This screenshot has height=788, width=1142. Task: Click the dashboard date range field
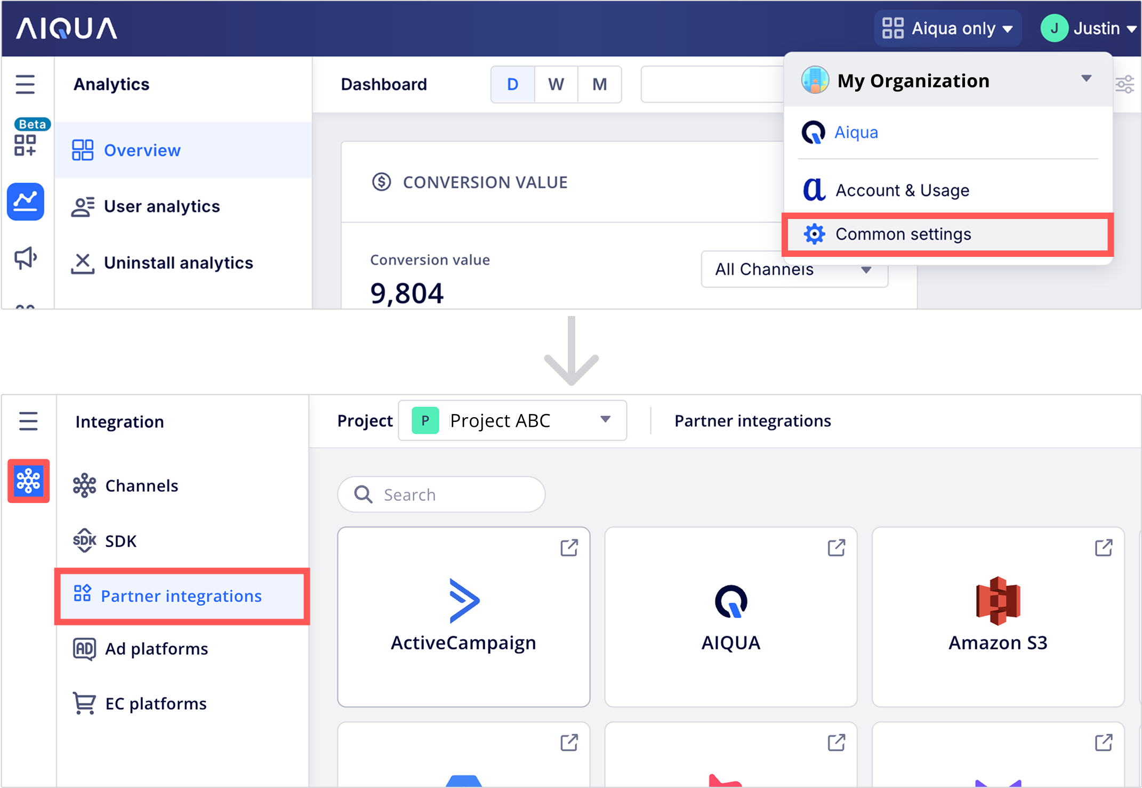tap(712, 84)
